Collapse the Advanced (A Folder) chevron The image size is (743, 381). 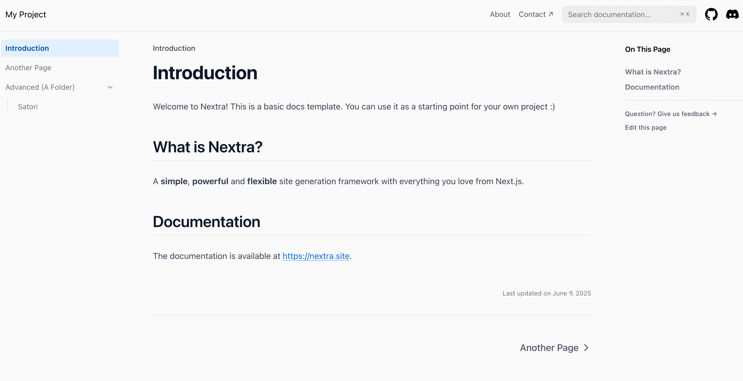pyautogui.click(x=110, y=87)
